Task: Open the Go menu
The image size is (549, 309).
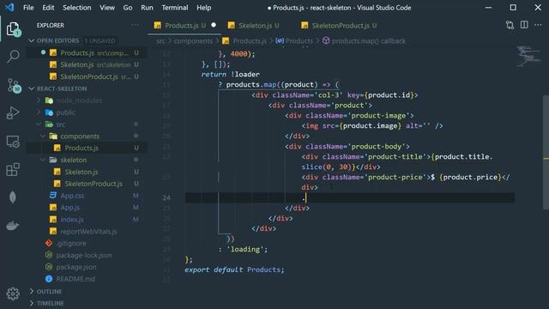Action: click(x=128, y=8)
